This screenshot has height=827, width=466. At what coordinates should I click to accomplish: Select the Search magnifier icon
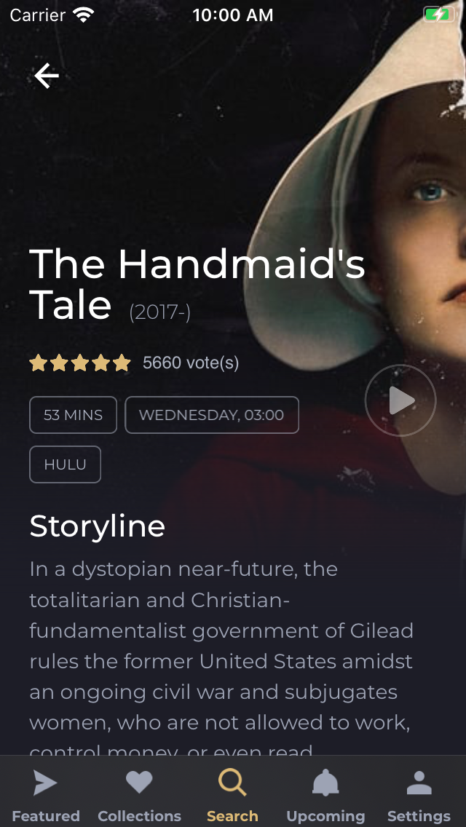click(x=233, y=783)
